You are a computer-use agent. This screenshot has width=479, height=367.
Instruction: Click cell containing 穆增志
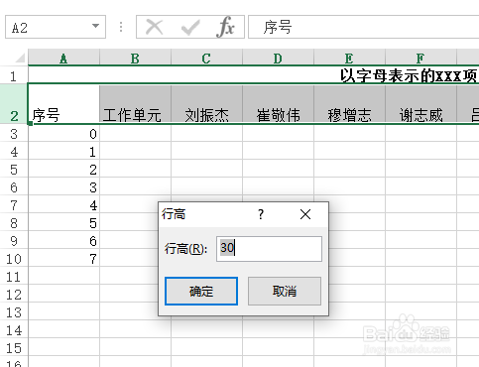click(349, 104)
